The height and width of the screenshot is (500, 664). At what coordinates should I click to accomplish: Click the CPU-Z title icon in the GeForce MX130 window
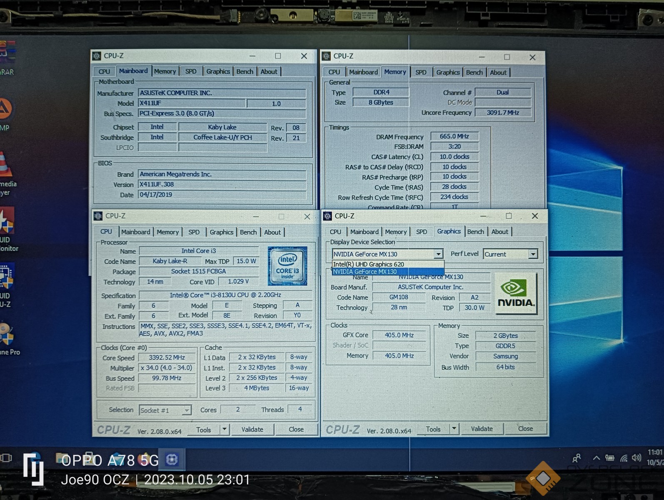(328, 216)
